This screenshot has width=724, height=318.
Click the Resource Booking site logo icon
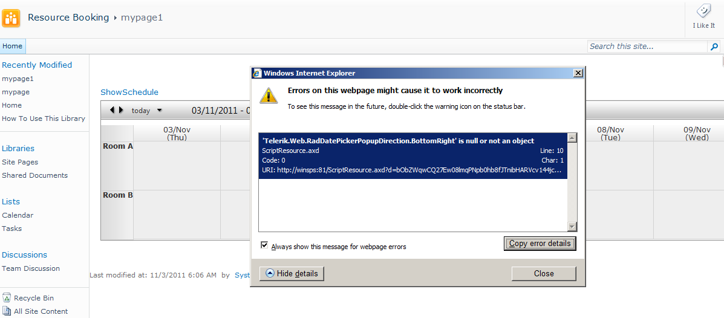click(x=11, y=18)
